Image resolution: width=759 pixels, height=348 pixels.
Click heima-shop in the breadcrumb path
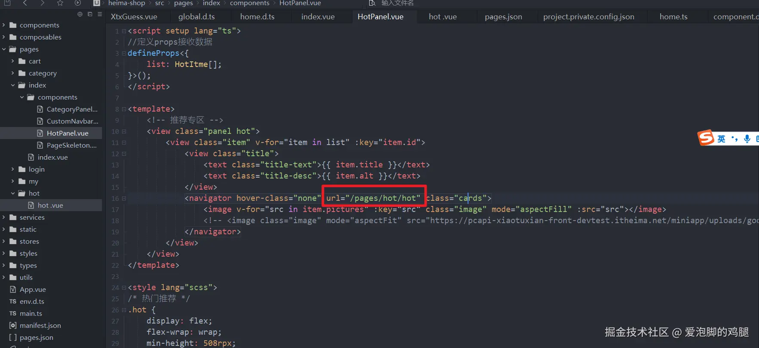pos(127,3)
